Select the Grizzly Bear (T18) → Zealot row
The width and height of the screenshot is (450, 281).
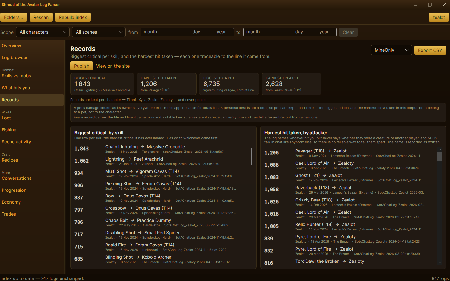pos(350,202)
